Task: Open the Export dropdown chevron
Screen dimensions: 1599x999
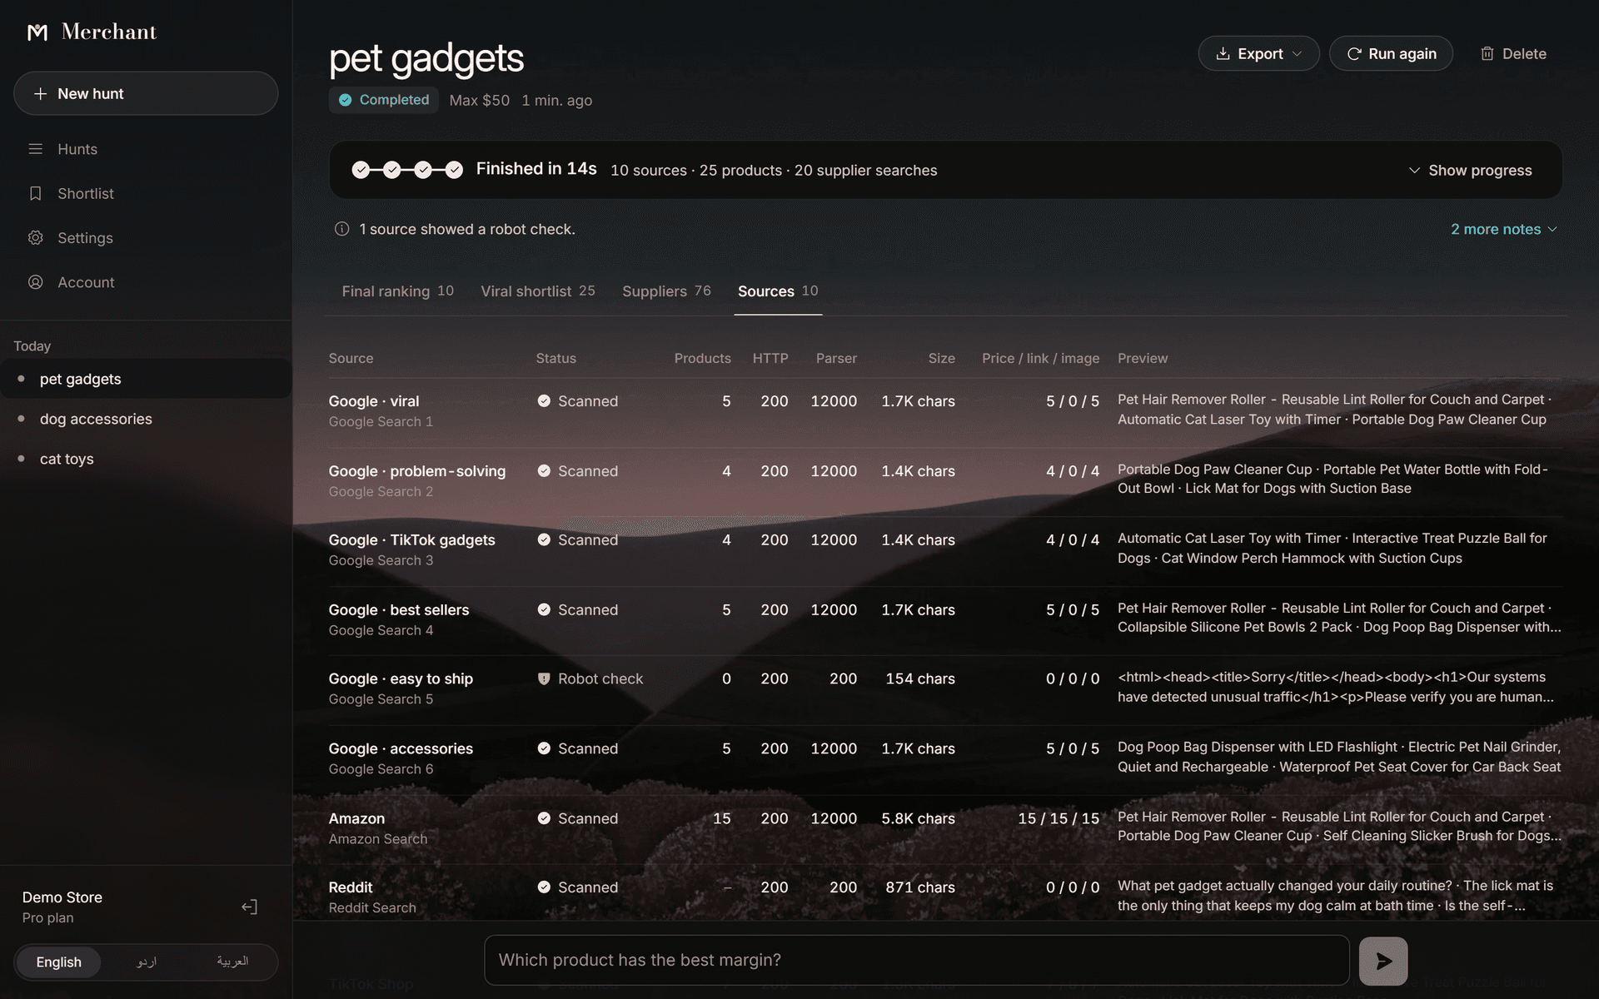Action: [x=1297, y=53]
